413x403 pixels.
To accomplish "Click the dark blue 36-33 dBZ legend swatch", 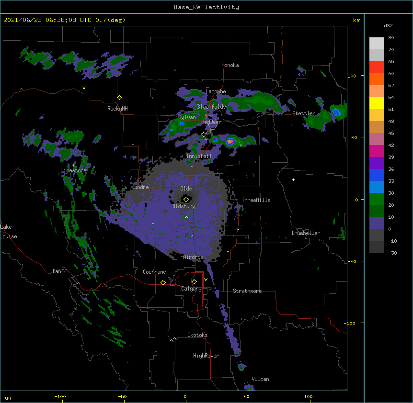I will (x=377, y=175).
